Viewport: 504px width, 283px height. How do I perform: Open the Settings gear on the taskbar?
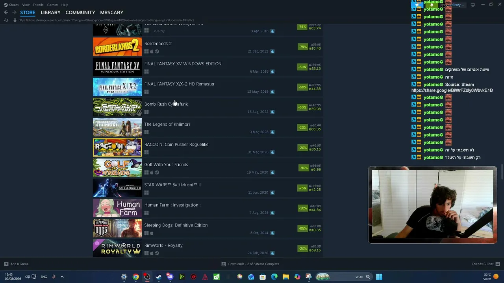124,277
